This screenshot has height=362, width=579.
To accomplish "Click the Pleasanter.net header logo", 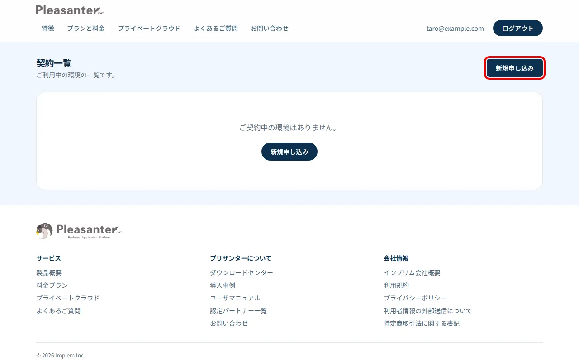I will pyautogui.click(x=70, y=10).
